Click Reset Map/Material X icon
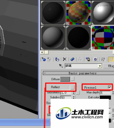The image size is (114, 128). pyautogui.click(x=64, y=59)
